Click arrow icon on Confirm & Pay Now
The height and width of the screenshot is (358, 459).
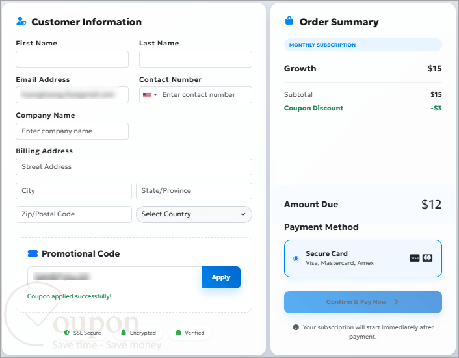point(396,301)
